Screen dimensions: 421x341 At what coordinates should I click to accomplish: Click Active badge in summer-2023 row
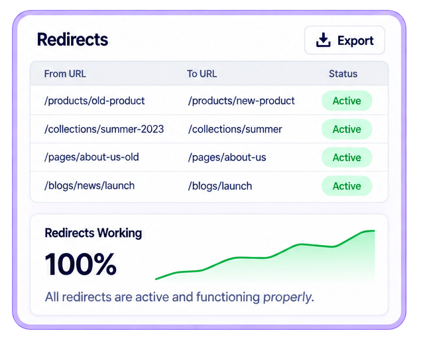347,129
